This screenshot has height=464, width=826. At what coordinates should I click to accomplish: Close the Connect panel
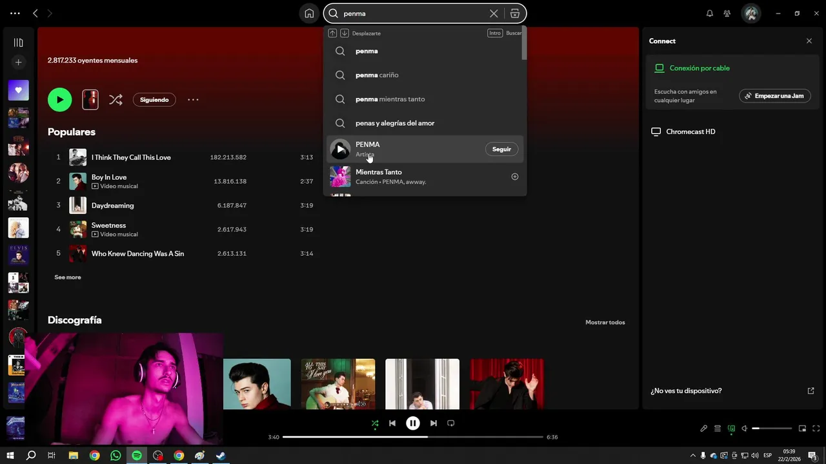[x=809, y=41]
